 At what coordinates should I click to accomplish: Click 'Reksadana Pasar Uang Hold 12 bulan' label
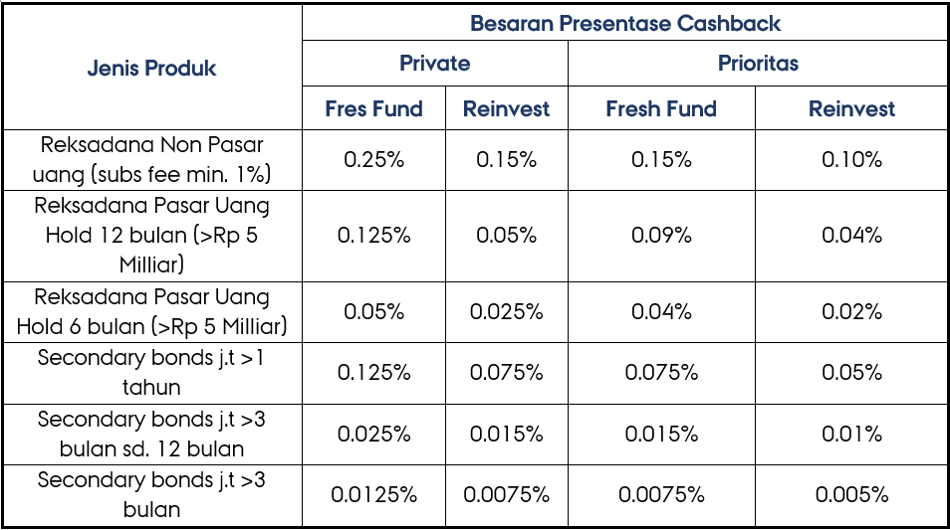pos(151,236)
